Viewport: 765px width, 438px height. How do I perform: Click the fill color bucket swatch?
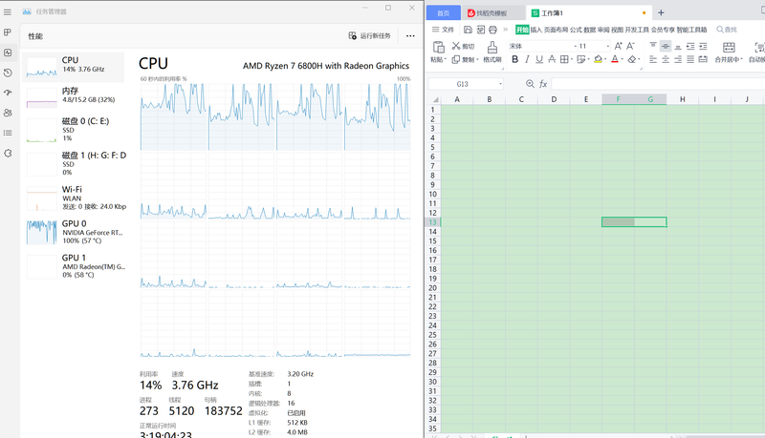[598, 59]
